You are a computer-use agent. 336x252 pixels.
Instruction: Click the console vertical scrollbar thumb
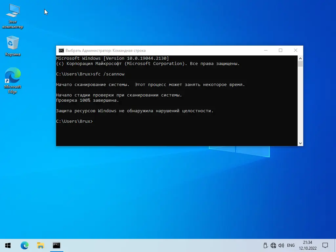pos(301,64)
